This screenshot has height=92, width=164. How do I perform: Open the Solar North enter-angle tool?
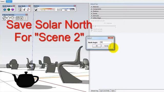[x=28, y=9]
